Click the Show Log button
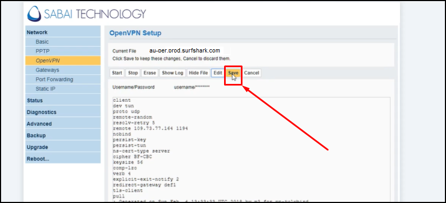 pos(172,73)
